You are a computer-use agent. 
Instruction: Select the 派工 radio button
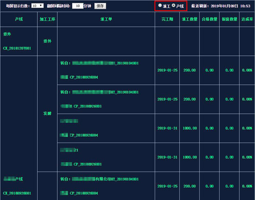(x=160, y=5)
